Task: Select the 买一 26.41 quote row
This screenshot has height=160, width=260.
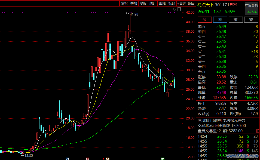Action: pos(228,52)
